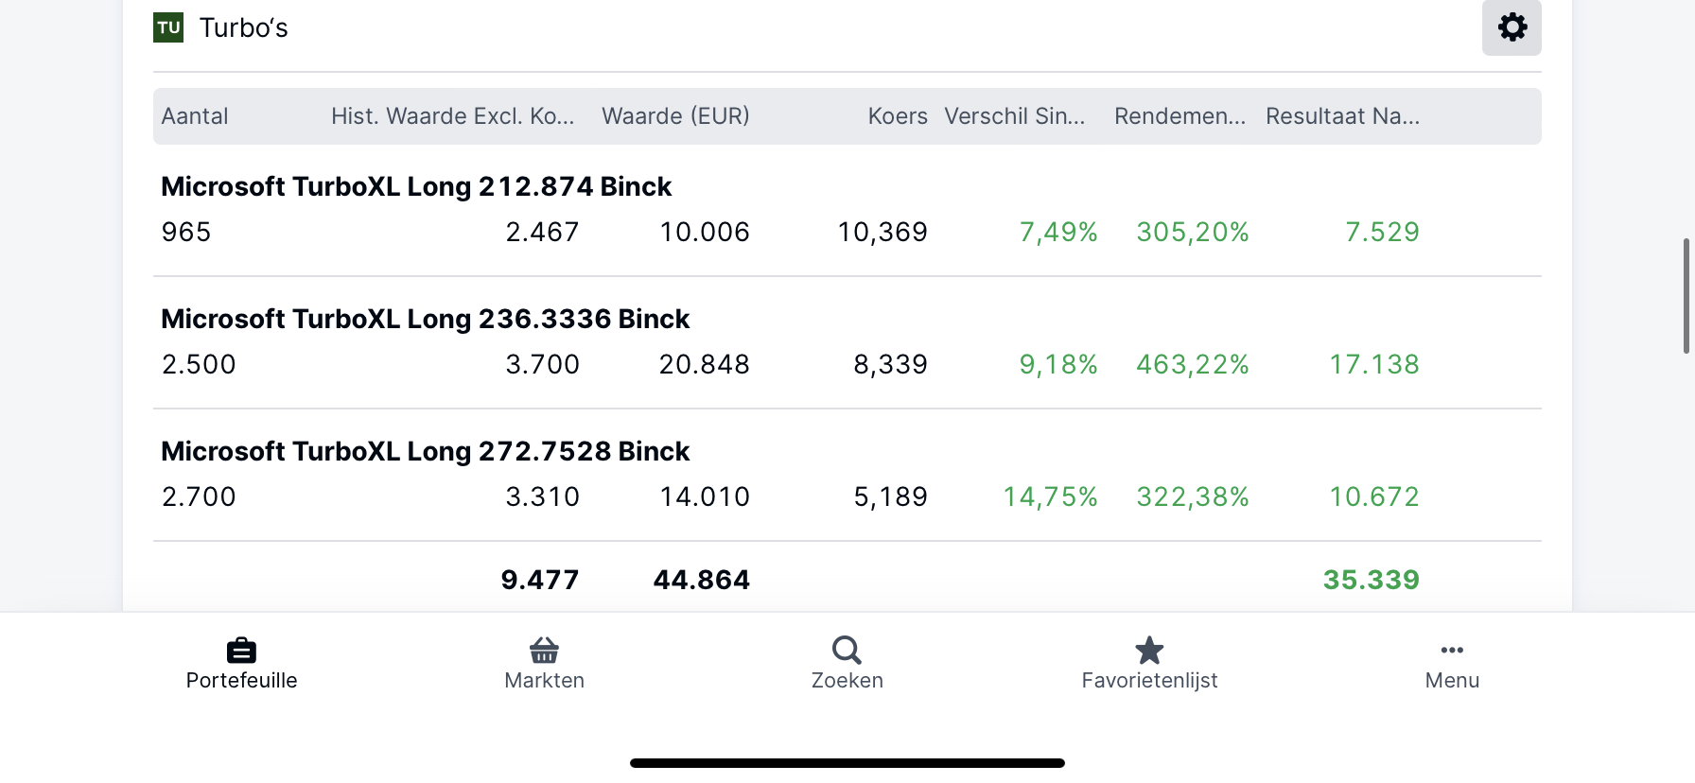The image size is (1695, 783).
Task: Sort by the Waarde (EUR) column header
Action: click(x=675, y=116)
